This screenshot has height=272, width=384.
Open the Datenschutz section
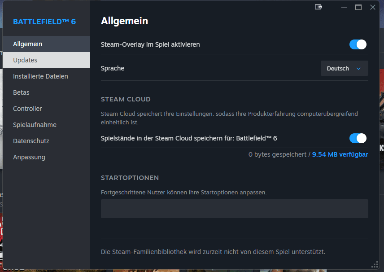pyautogui.click(x=31, y=141)
